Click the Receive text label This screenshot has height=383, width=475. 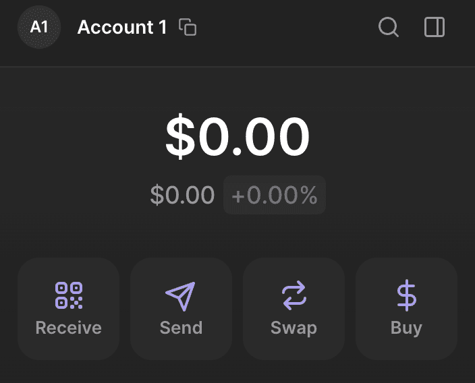pos(68,328)
